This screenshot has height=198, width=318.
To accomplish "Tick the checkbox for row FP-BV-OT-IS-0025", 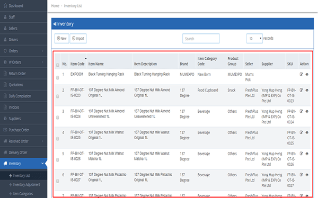I will point(58,139).
